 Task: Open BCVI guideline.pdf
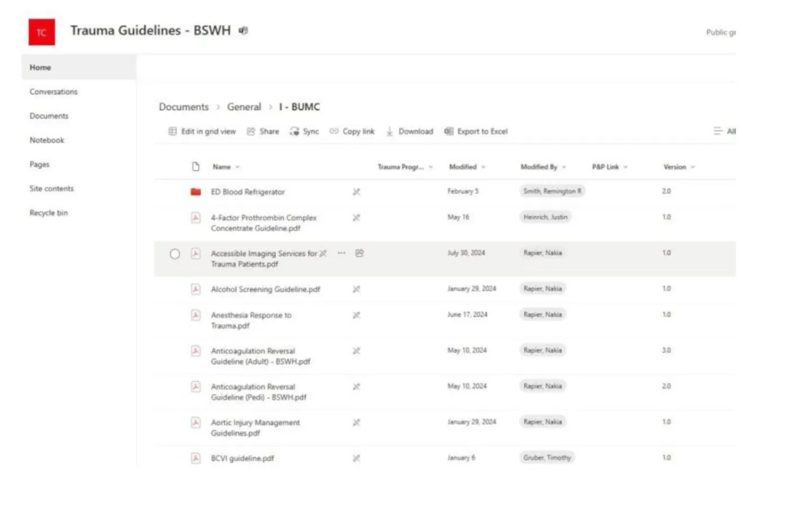pyautogui.click(x=243, y=458)
